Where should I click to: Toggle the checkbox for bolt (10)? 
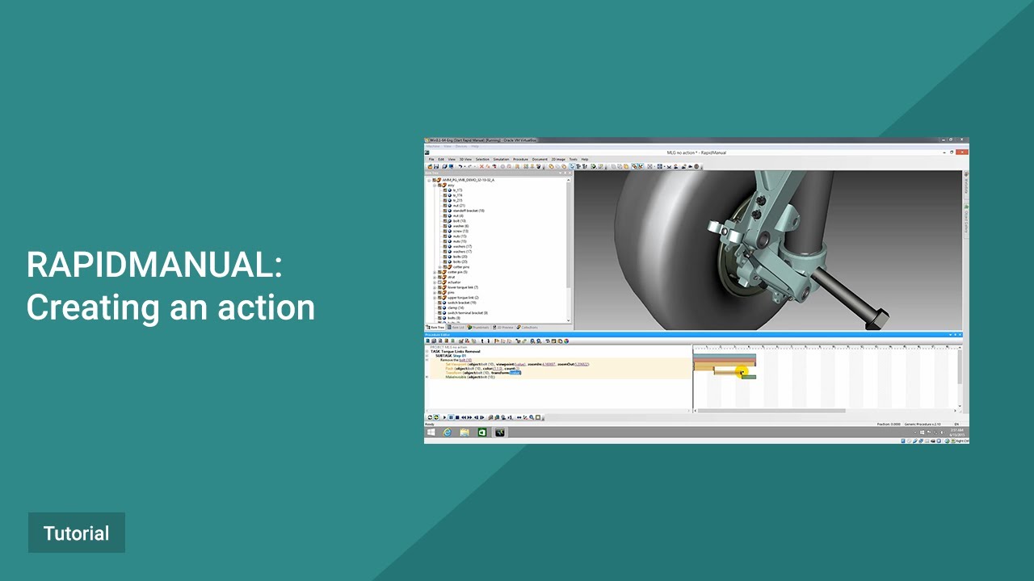(x=445, y=220)
